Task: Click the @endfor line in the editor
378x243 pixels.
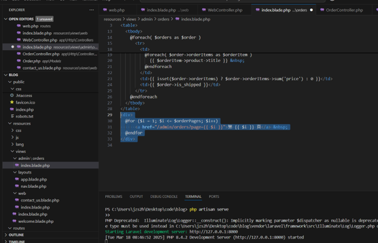Action: pyautogui.click(x=133, y=133)
